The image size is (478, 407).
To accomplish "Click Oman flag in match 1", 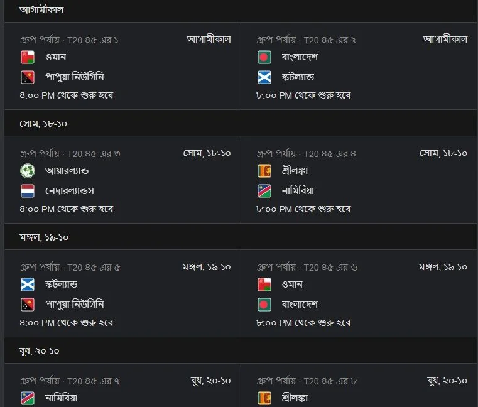I will [28, 57].
